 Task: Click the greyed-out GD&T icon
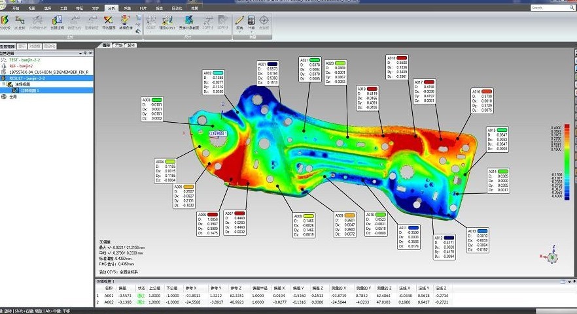click(x=151, y=22)
